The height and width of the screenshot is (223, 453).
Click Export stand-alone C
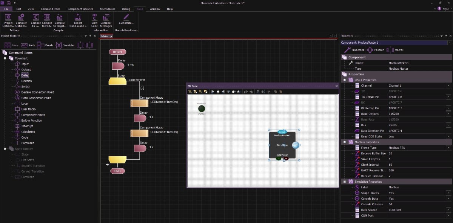[x=77, y=20]
